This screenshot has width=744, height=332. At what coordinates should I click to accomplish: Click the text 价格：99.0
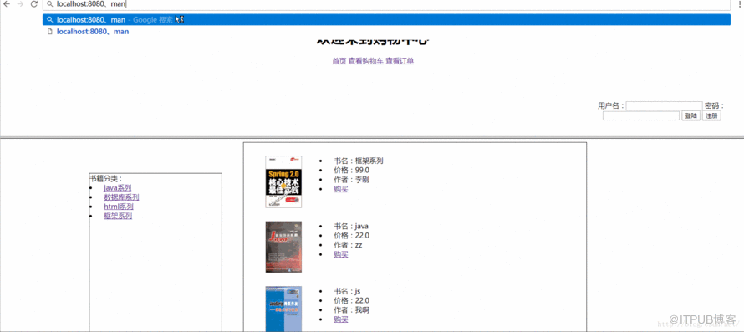click(x=352, y=170)
